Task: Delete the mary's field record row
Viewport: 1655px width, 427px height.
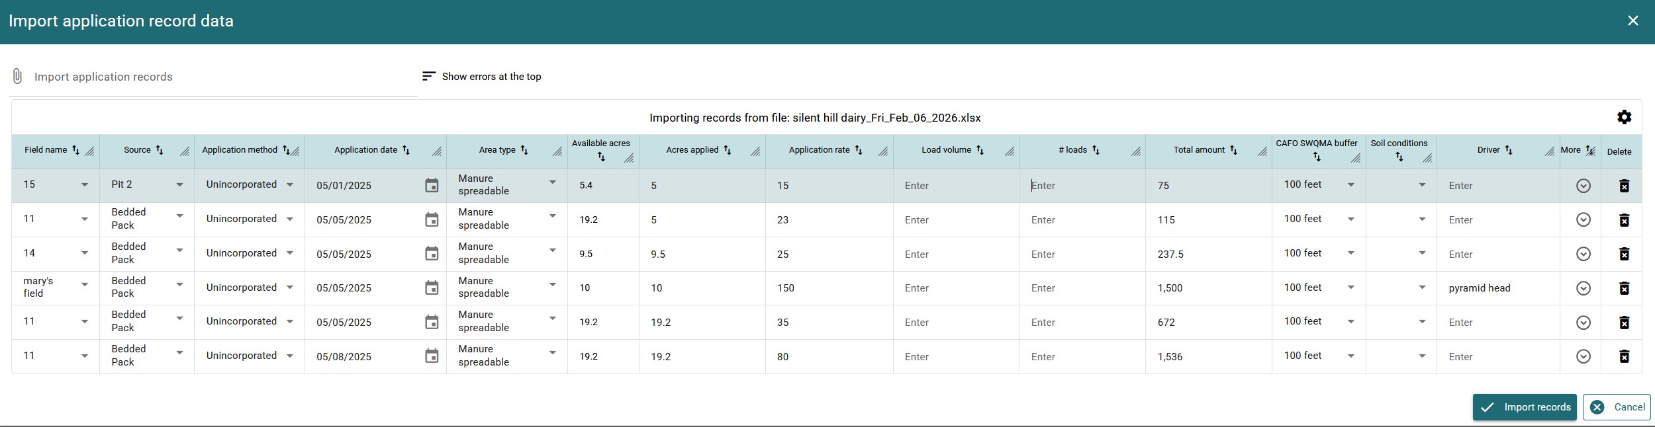Action: pyautogui.click(x=1624, y=288)
